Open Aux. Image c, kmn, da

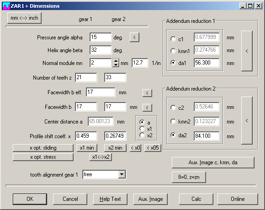213,162
